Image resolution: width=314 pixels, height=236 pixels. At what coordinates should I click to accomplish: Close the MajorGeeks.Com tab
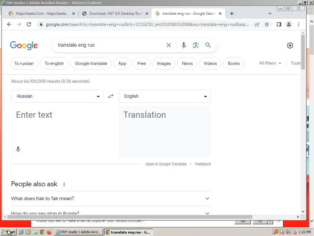(x=74, y=14)
